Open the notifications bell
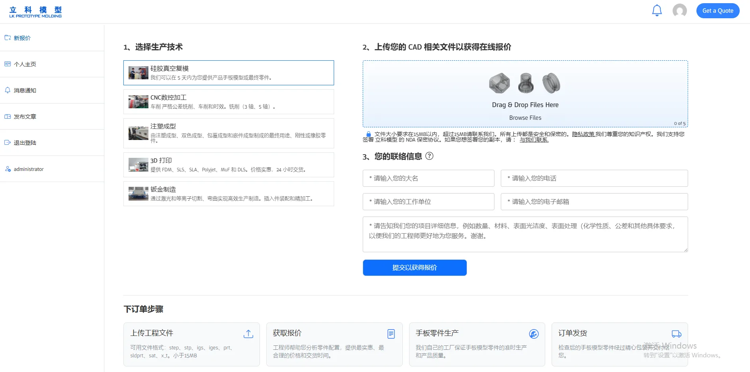Viewport: 750px width, 372px height. point(657,10)
